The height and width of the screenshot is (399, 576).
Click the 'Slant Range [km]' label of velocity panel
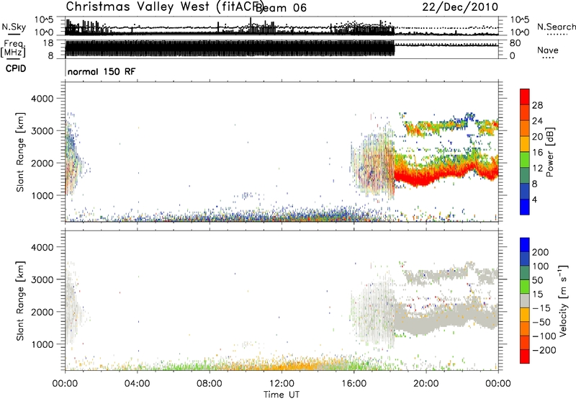pyautogui.click(x=20, y=301)
